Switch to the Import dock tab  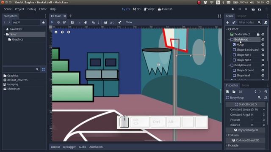click(x=242, y=16)
